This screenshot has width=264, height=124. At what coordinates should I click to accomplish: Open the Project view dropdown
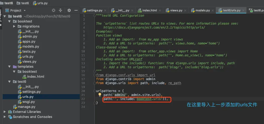(x=25, y=11)
